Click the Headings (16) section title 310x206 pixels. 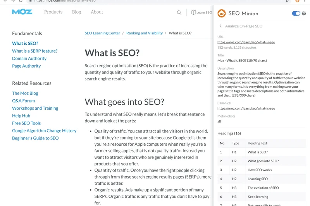click(229, 133)
